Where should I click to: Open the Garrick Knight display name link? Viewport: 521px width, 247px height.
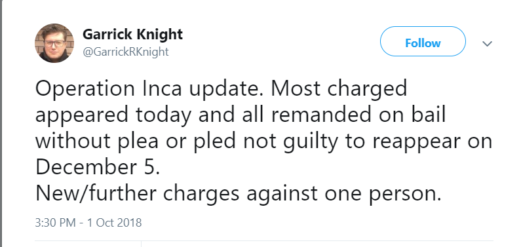(x=132, y=34)
